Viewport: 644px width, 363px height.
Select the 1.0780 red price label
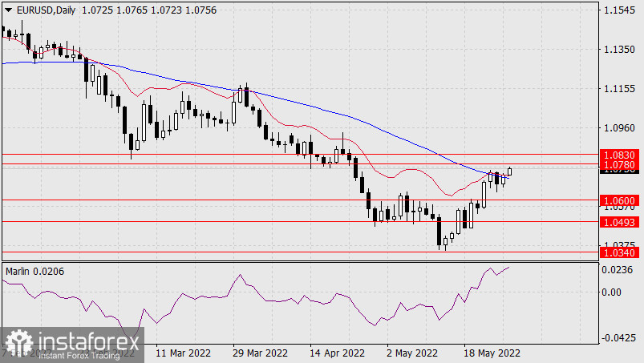[x=619, y=165]
